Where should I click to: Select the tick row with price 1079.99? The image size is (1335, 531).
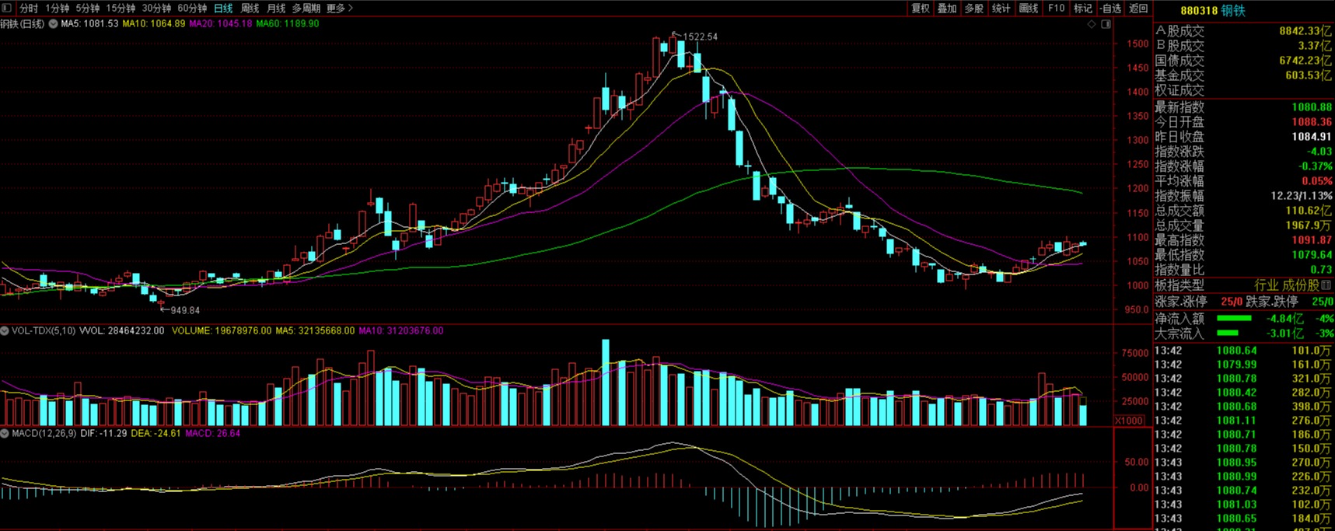(1243, 365)
